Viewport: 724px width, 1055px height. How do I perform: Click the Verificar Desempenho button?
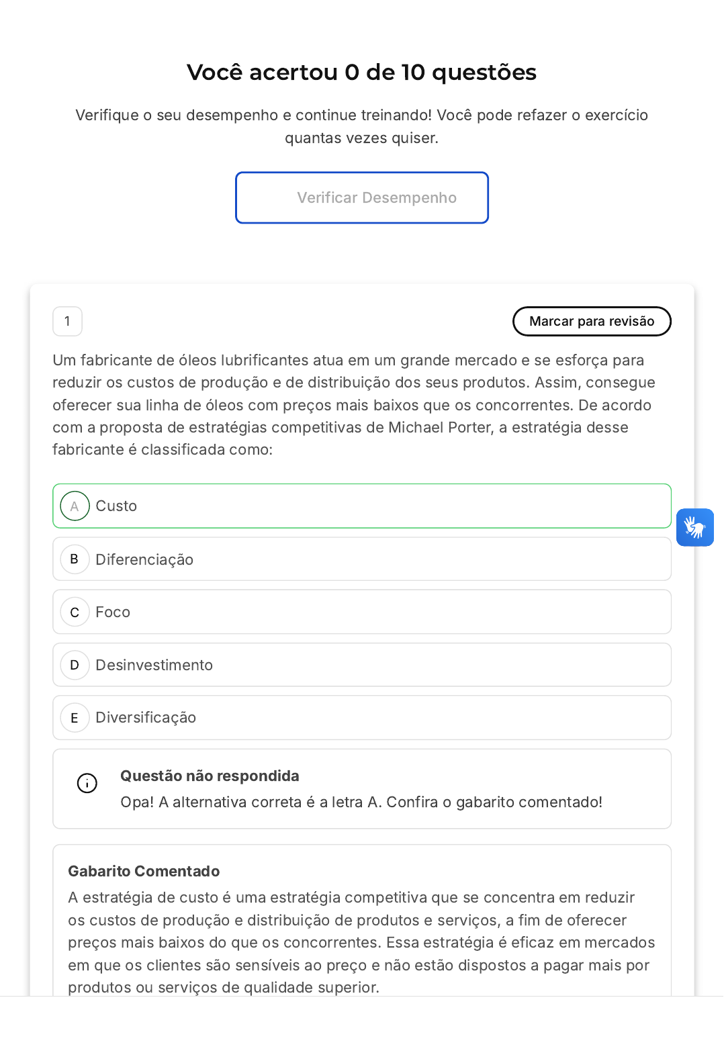(x=362, y=197)
